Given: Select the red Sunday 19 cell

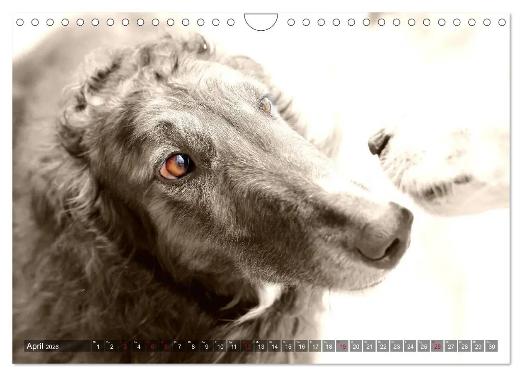Looking at the screenshot, I should click(342, 346).
